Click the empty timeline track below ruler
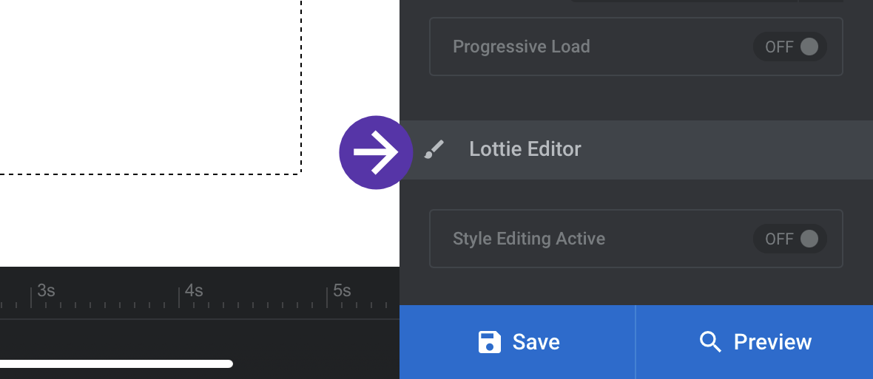Image resolution: width=873 pixels, height=379 pixels. pos(199,338)
